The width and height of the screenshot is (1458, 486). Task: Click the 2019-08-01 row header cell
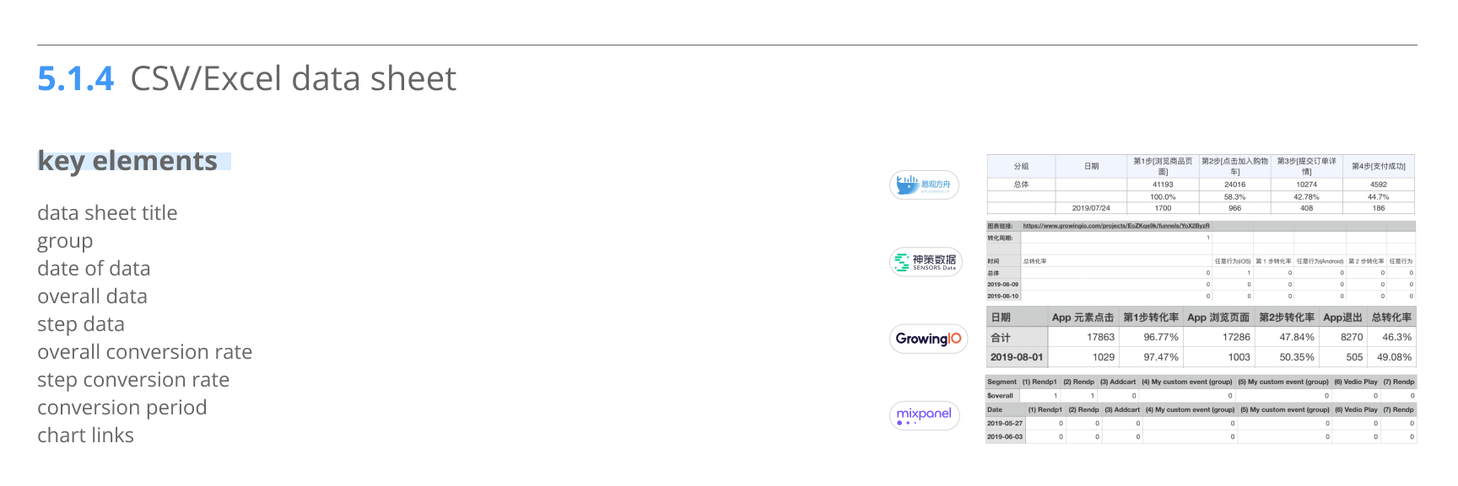1016,357
